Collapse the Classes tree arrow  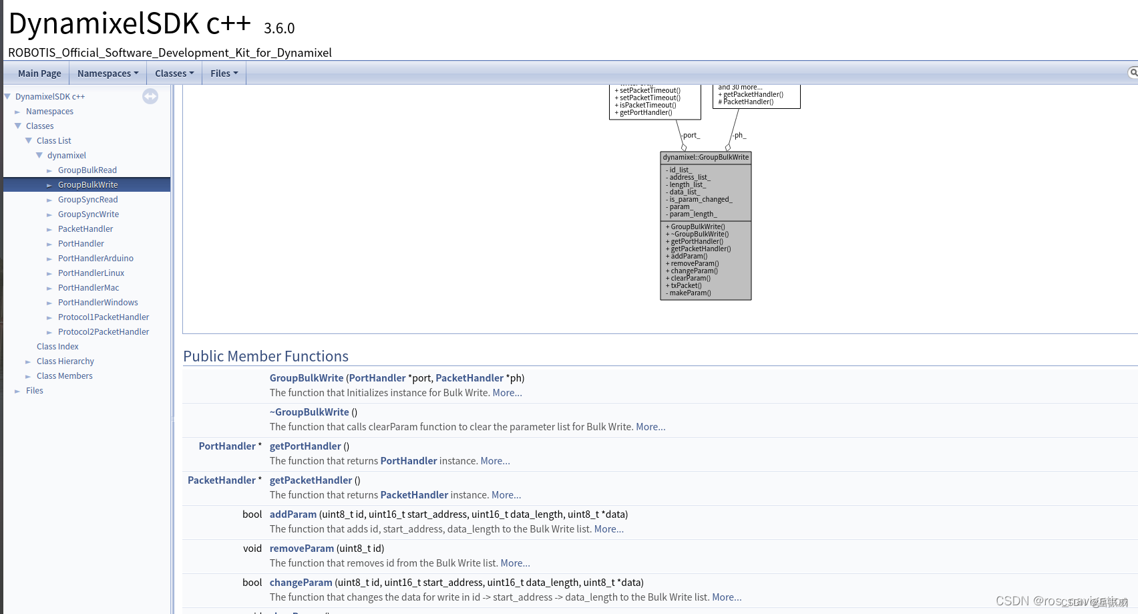coord(18,126)
